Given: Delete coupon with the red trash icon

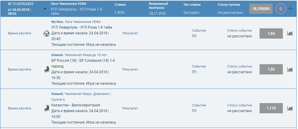Looking at the screenshot, I should tap(281, 9).
